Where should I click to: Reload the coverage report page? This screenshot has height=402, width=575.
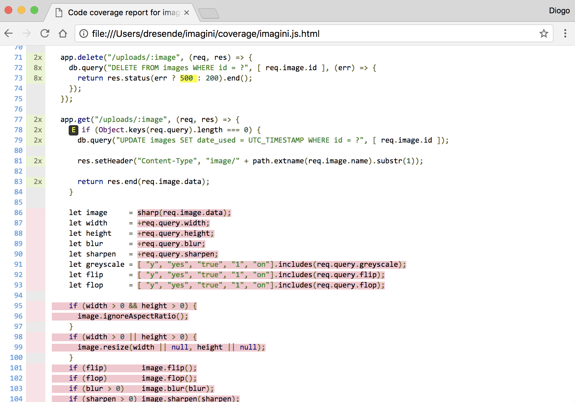(45, 33)
